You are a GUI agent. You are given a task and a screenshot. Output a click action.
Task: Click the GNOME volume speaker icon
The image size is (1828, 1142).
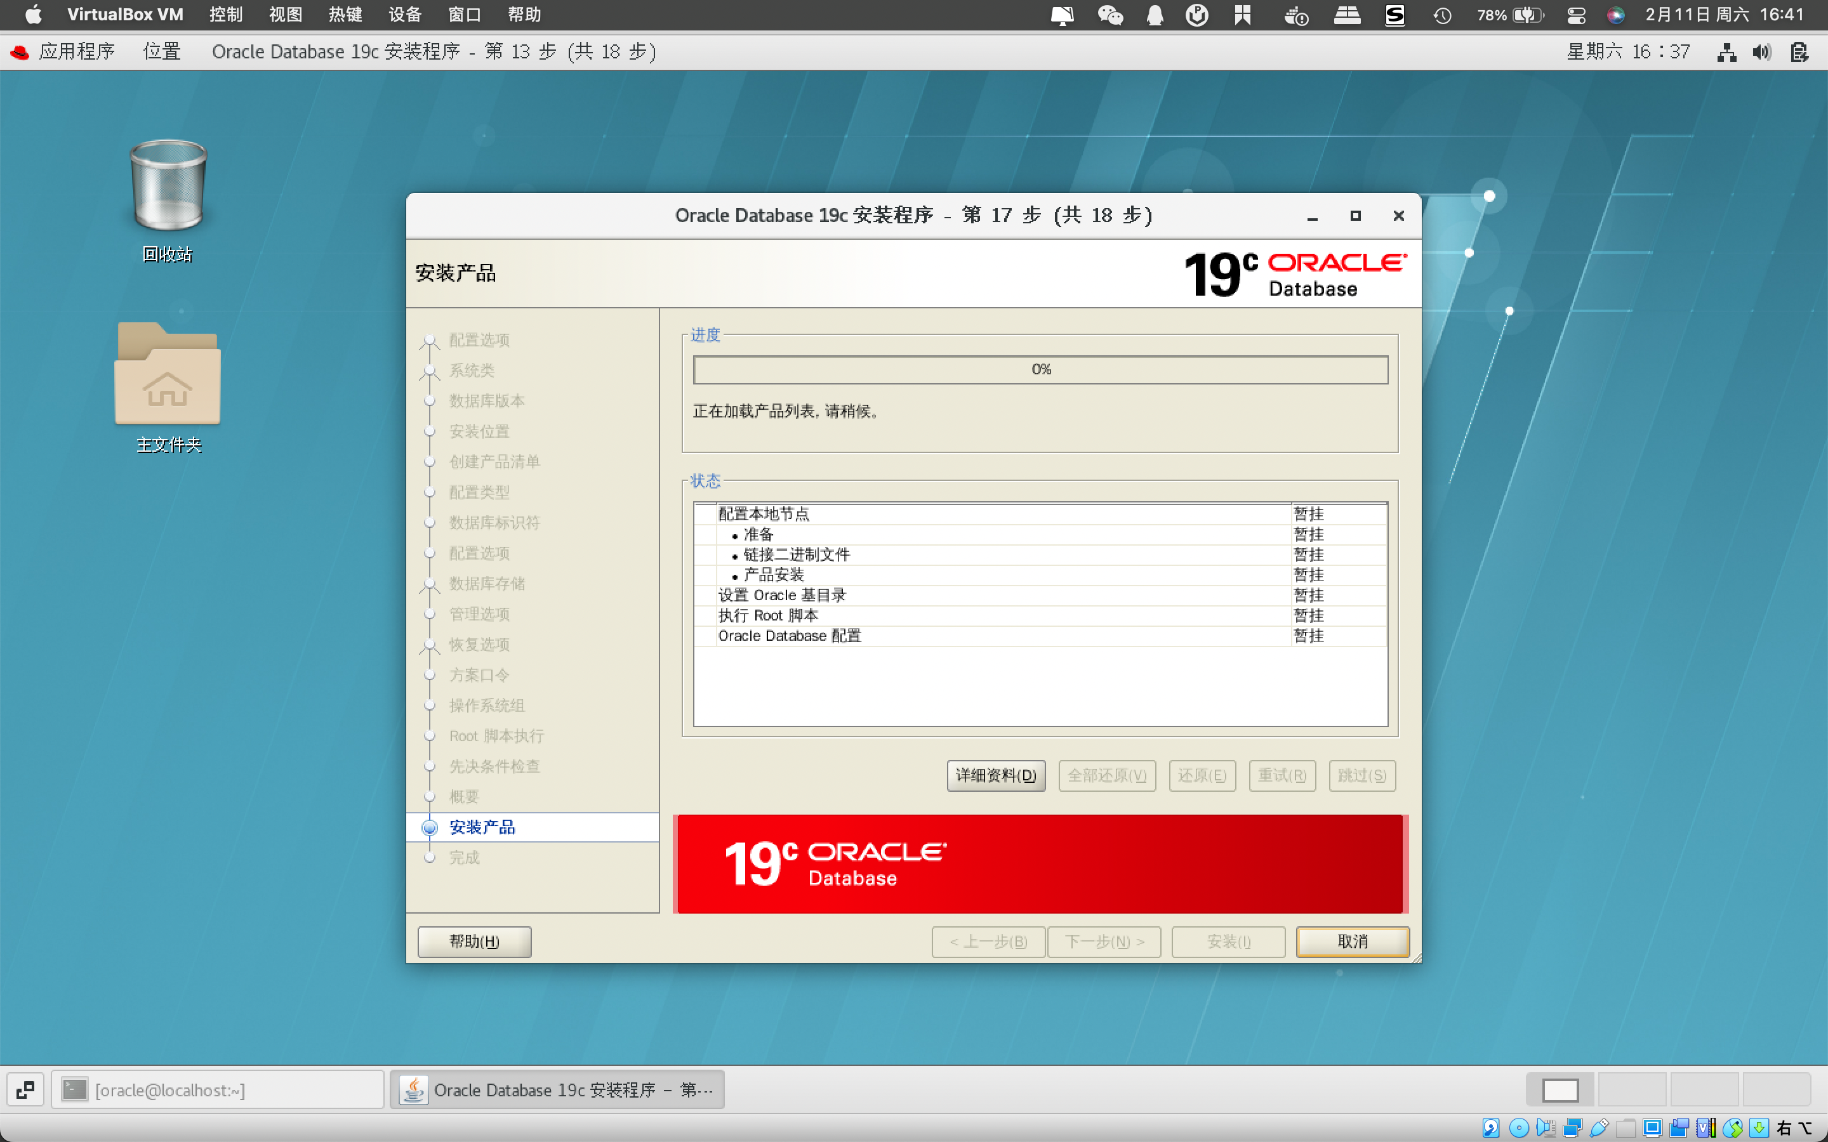[1762, 52]
